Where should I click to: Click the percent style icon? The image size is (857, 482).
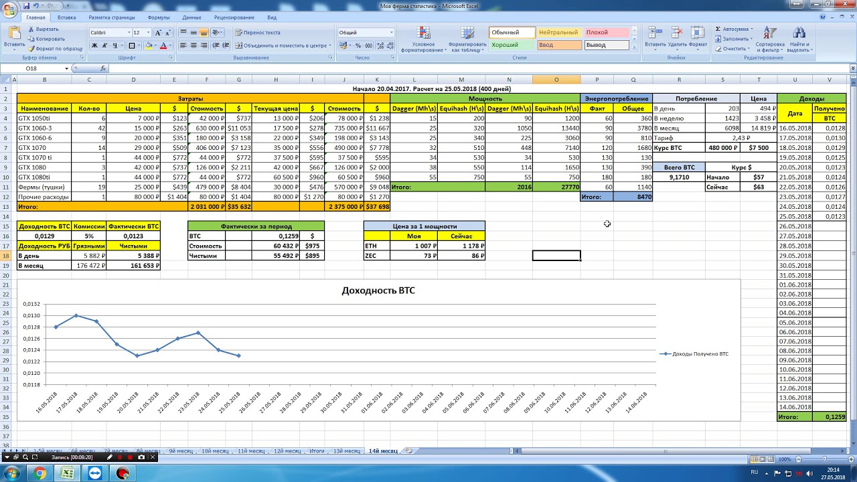(358, 46)
